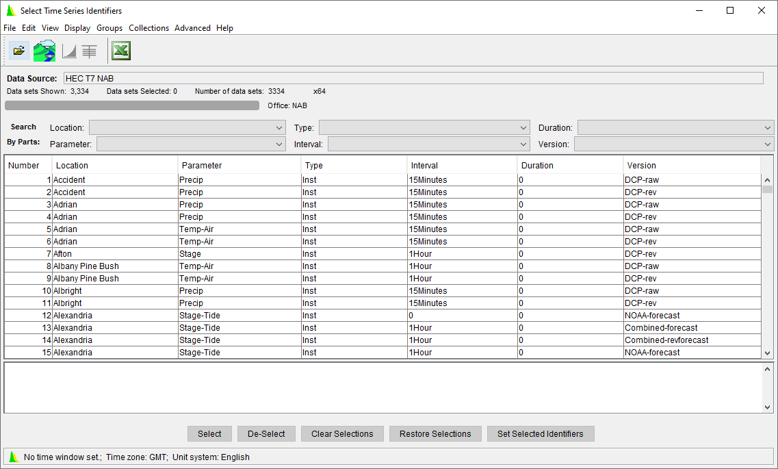
Task: Open the Duration search dropdown
Action: [676, 127]
